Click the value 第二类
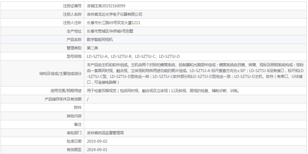 [93, 48]
